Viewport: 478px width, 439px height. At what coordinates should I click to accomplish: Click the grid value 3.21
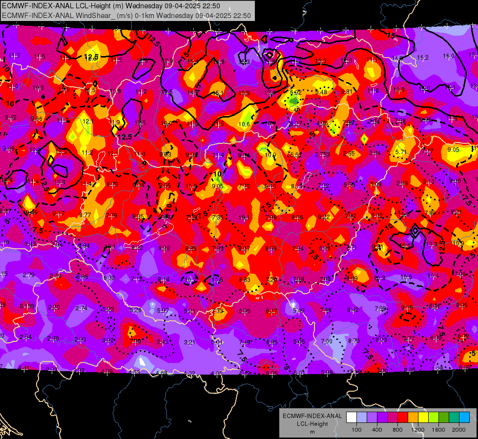click(x=189, y=342)
